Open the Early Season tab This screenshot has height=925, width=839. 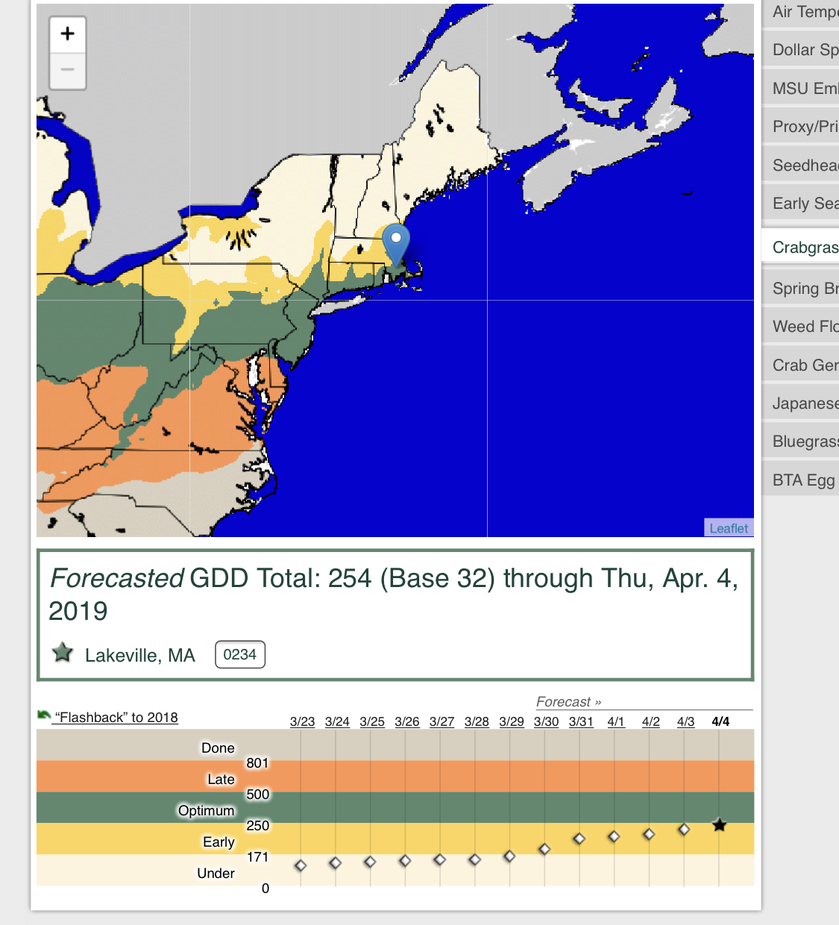pyautogui.click(x=801, y=204)
